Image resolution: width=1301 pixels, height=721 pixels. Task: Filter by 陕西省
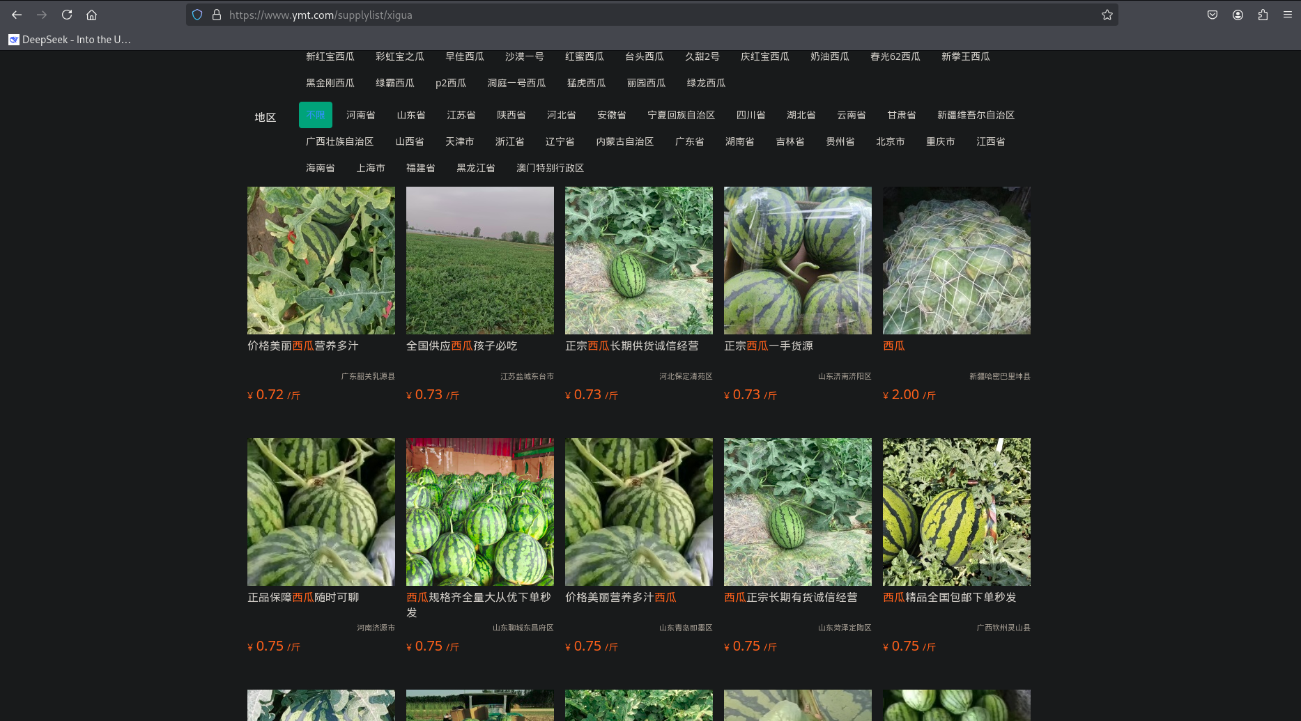(511, 115)
